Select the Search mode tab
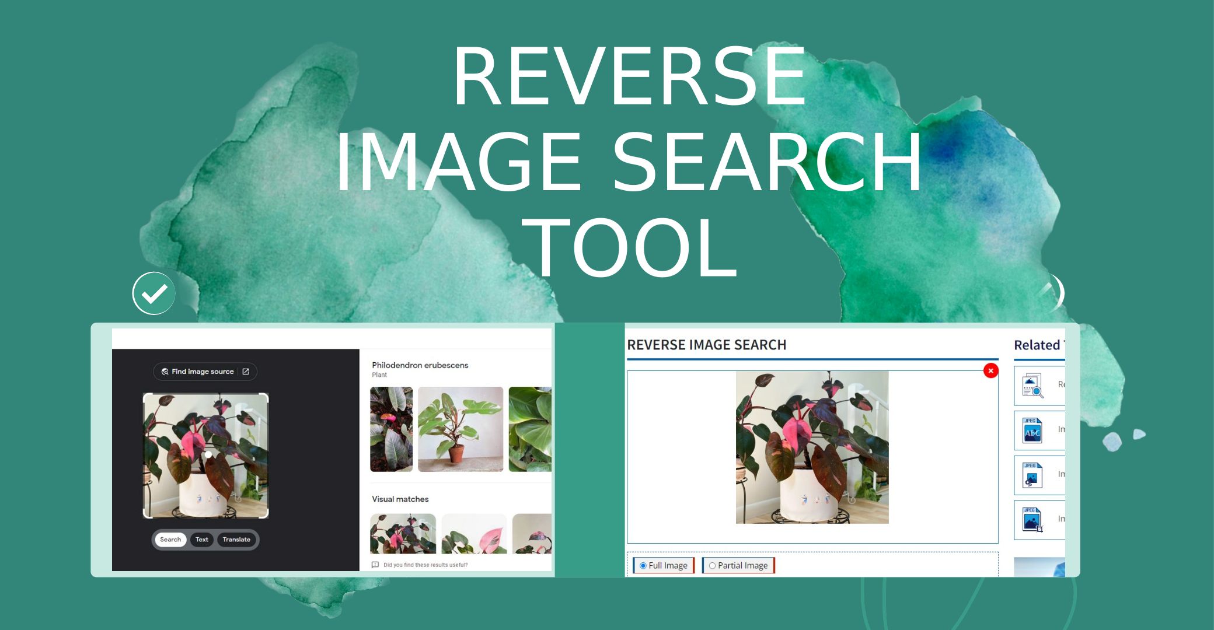Screen dimensions: 1214x630 point(170,540)
